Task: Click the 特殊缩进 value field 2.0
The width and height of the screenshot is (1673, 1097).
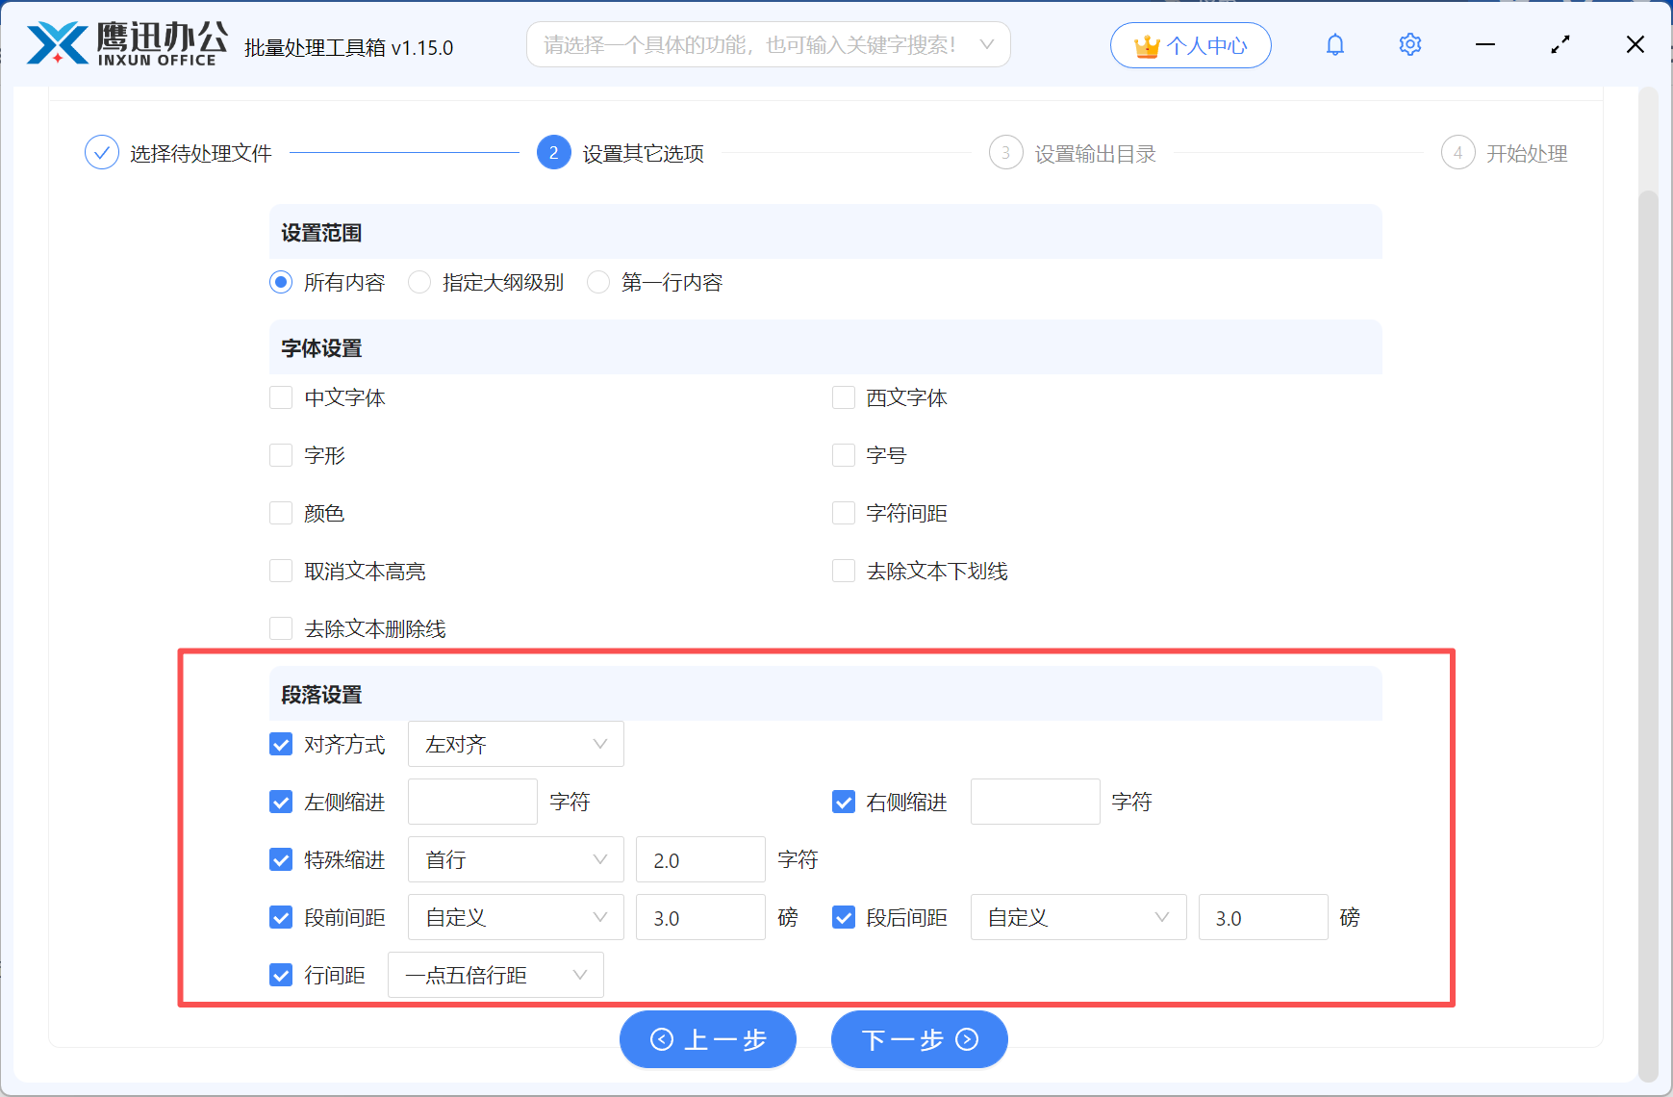Action: coord(700,859)
